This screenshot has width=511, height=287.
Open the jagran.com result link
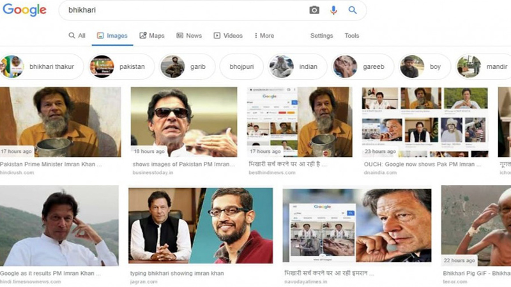click(x=200, y=224)
